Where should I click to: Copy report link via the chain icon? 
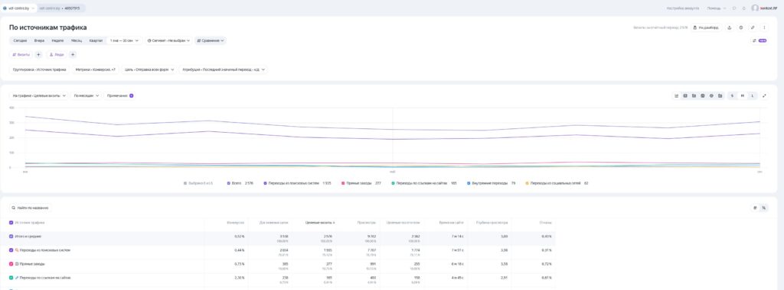point(753,27)
